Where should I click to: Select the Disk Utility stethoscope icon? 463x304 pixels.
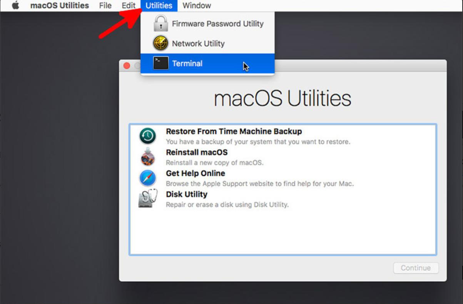click(x=148, y=199)
